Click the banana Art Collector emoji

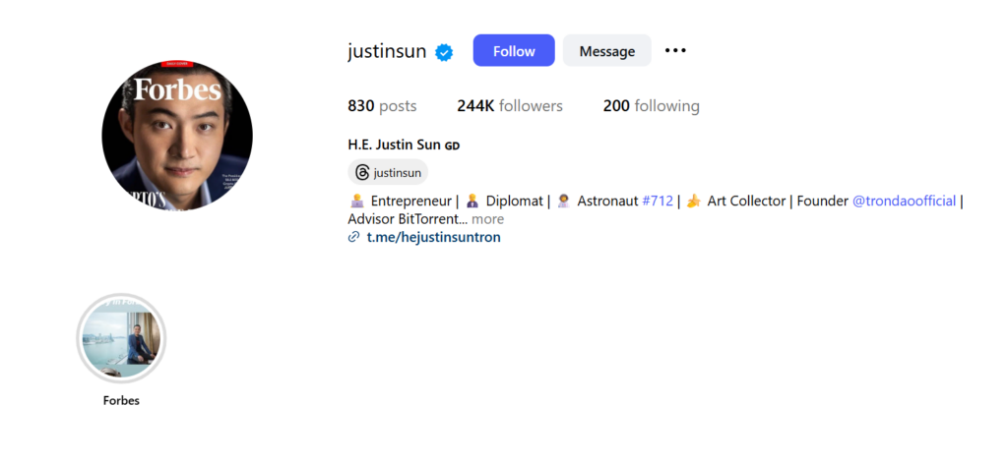(693, 201)
